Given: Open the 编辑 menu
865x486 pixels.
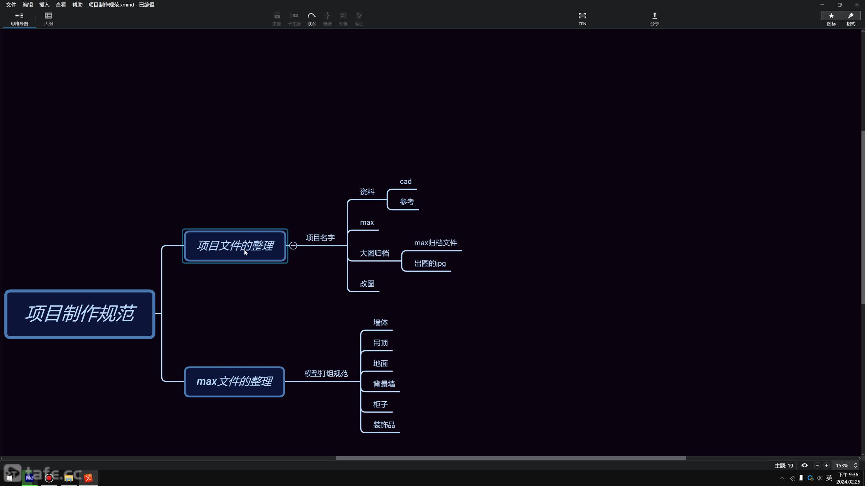Looking at the screenshot, I should [x=28, y=5].
